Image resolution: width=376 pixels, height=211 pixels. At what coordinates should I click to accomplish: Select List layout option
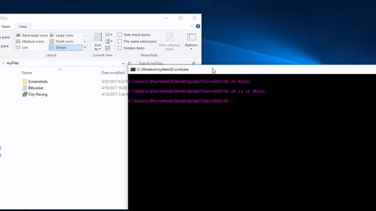click(22, 47)
